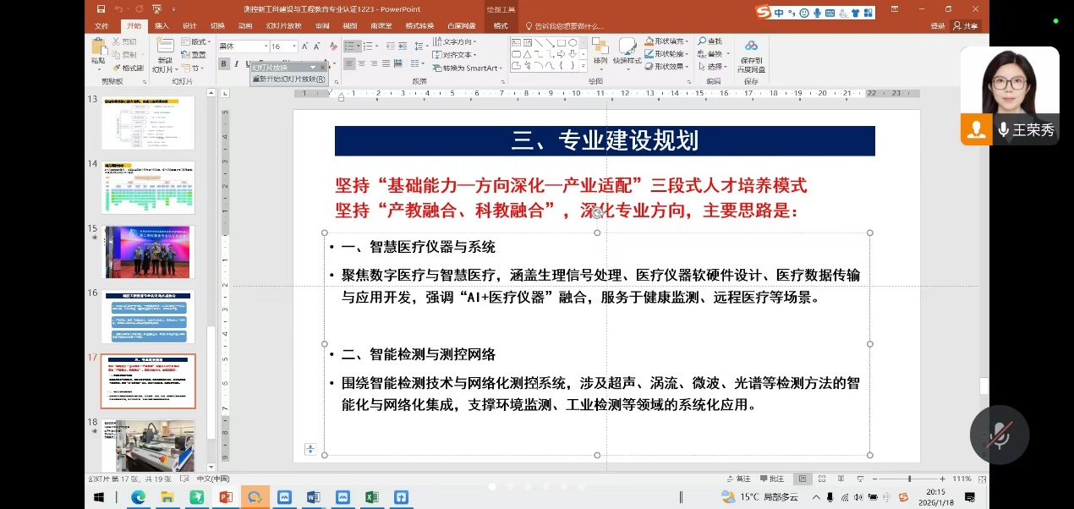Click the Save icon in quick access toolbar
Viewport: 1074px width, 509px height.
point(101,9)
